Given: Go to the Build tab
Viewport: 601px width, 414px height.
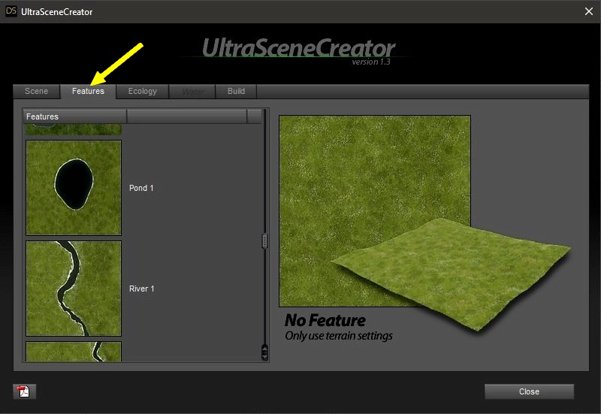Looking at the screenshot, I should point(236,91).
